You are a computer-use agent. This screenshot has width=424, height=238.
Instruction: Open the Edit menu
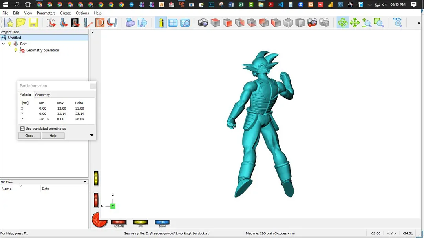tap(16, 13)
